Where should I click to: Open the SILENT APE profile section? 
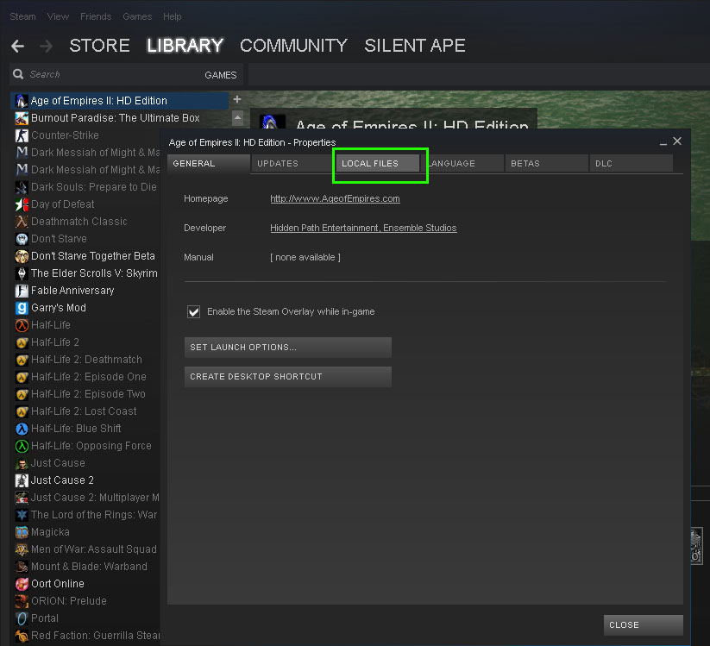tap(415, 46)
